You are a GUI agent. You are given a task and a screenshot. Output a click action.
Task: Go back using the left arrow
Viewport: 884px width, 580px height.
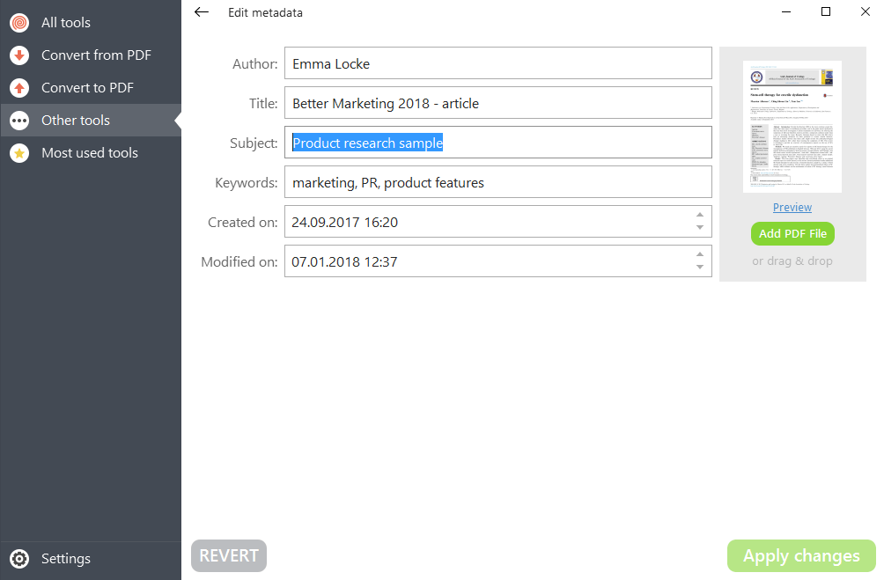pyautogui.click(x=202, y=12)
